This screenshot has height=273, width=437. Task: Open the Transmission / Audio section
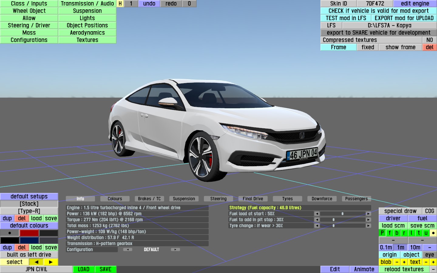[x=87, y=4]
